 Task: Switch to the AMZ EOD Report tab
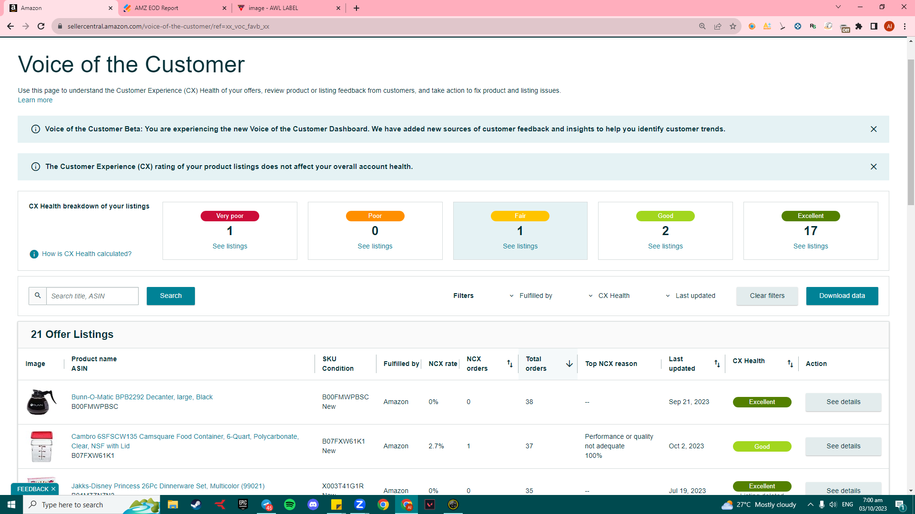(x=174, y=8)
